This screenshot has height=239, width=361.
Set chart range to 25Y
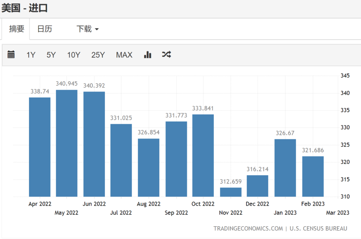click(x=98, y=55)
